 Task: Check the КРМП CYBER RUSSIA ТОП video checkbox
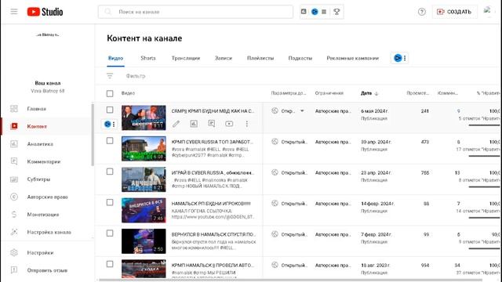point(110,141)
